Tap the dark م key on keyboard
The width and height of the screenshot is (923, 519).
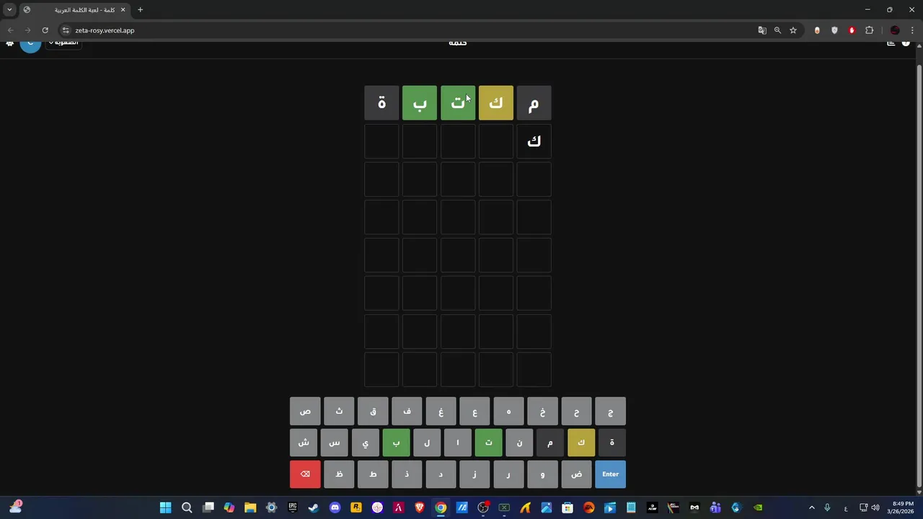[x=550, y=443]
